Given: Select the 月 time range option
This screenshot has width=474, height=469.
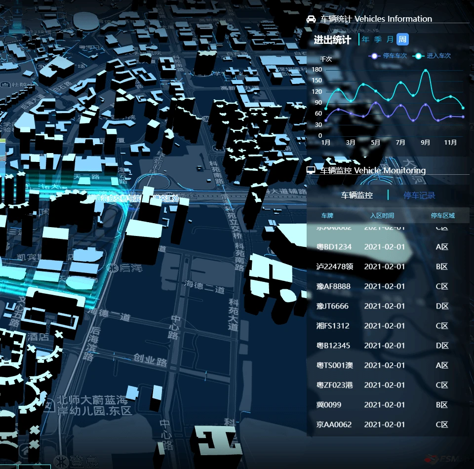Looking at the screenshot, I should (390, 39).
